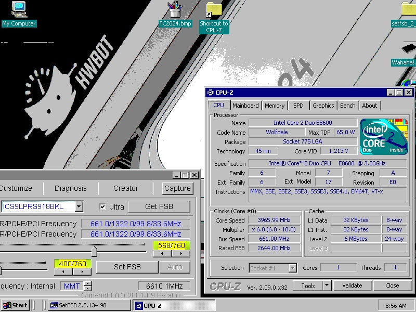Click the Windows logo on Start button
The image size is (416, 312).
pyautogui.click(x=7, y=305)
